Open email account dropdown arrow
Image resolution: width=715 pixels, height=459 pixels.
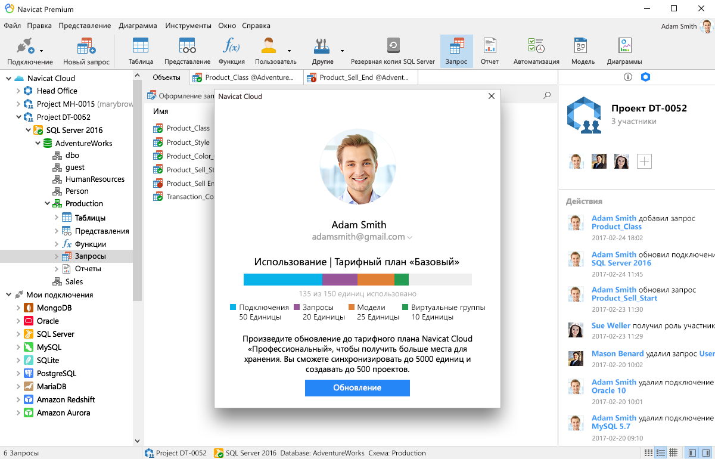pos(410,237)
